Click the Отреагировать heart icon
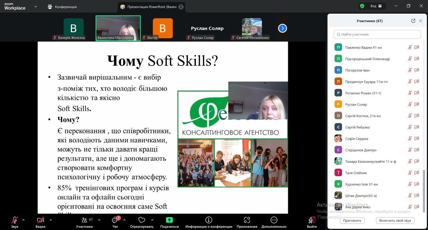428x230 pixels. pos(142,220)
